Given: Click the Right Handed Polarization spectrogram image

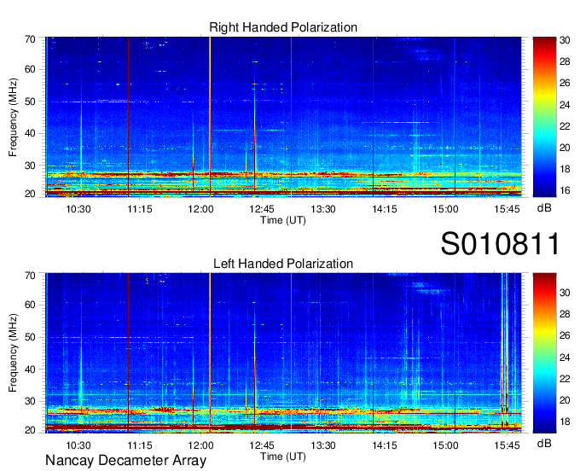Looking at the screenshot, I should click(283, 117).
